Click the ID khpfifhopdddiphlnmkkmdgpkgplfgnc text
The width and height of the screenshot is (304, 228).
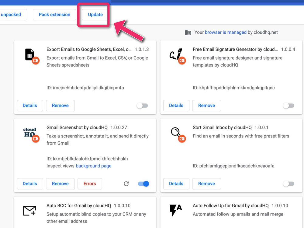point(233,88)
